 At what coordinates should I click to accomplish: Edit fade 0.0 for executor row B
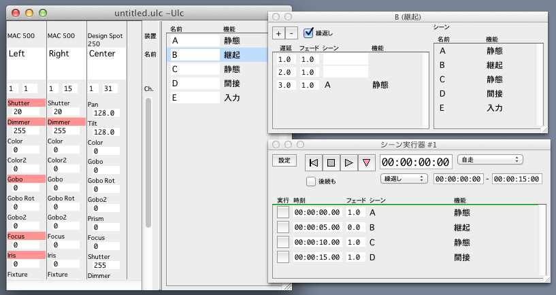(355, 227)
